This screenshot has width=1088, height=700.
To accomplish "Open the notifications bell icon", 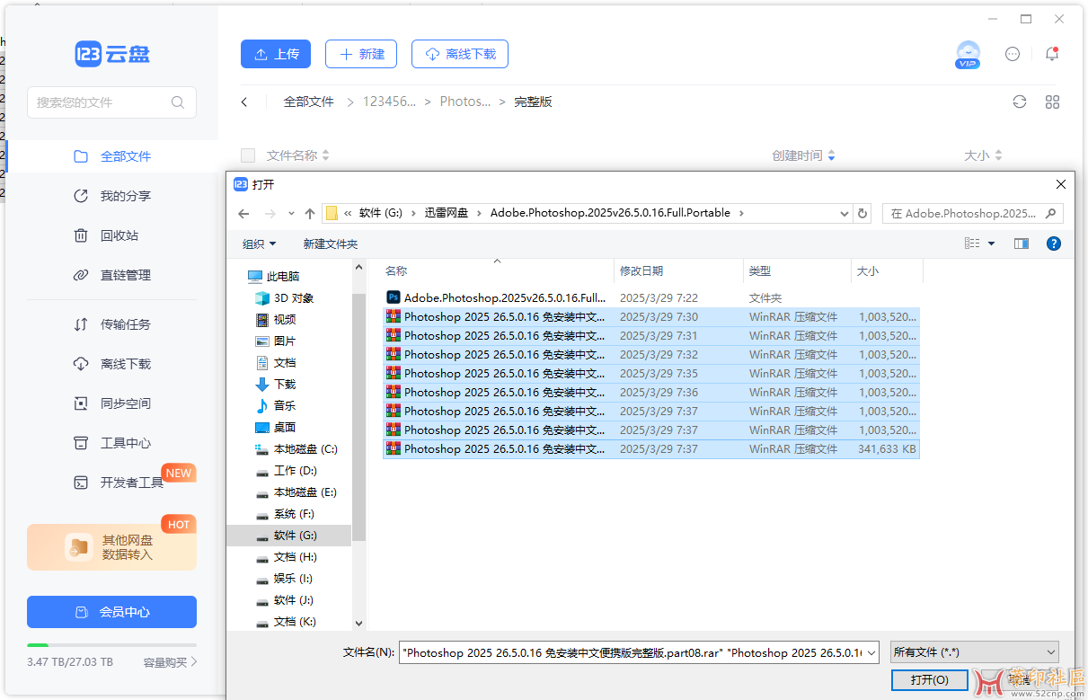I will pos(1052,54).
